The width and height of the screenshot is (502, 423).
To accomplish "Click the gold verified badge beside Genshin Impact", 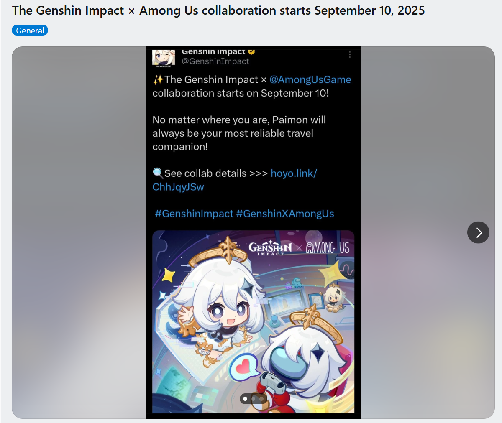I will click(x=251, y=51).
